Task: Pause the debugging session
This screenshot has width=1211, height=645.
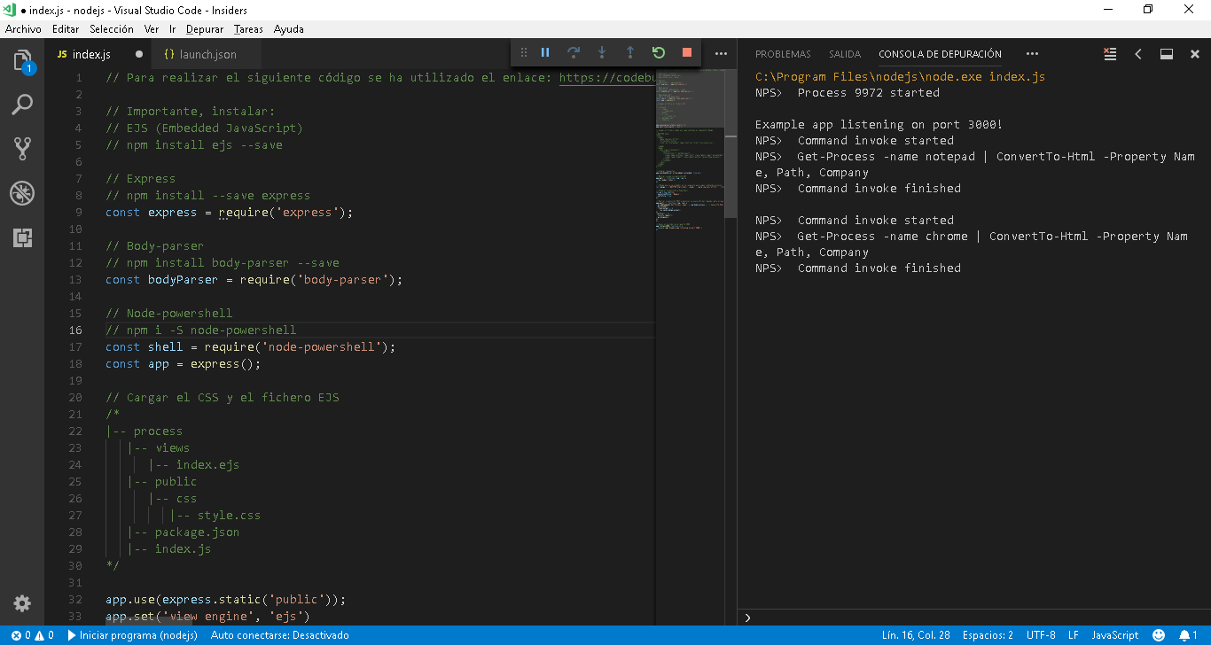Action: point(545,53)
